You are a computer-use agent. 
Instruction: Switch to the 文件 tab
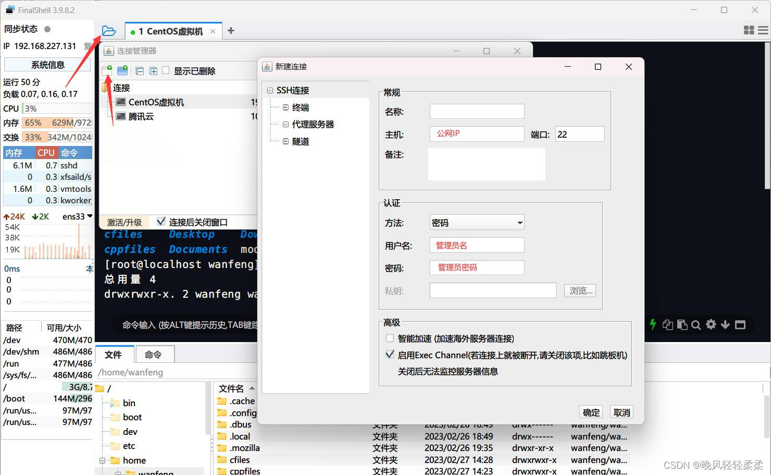tap(115, 355)
